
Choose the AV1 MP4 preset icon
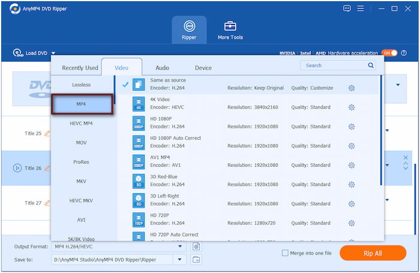tap(139, 162)
